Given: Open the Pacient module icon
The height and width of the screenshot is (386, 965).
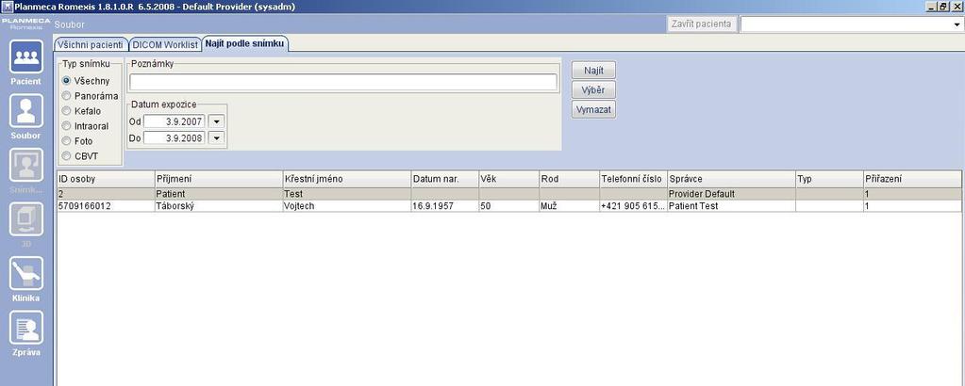Looking at the screenshot, I should pyautogui.click(x=25, y=56).
